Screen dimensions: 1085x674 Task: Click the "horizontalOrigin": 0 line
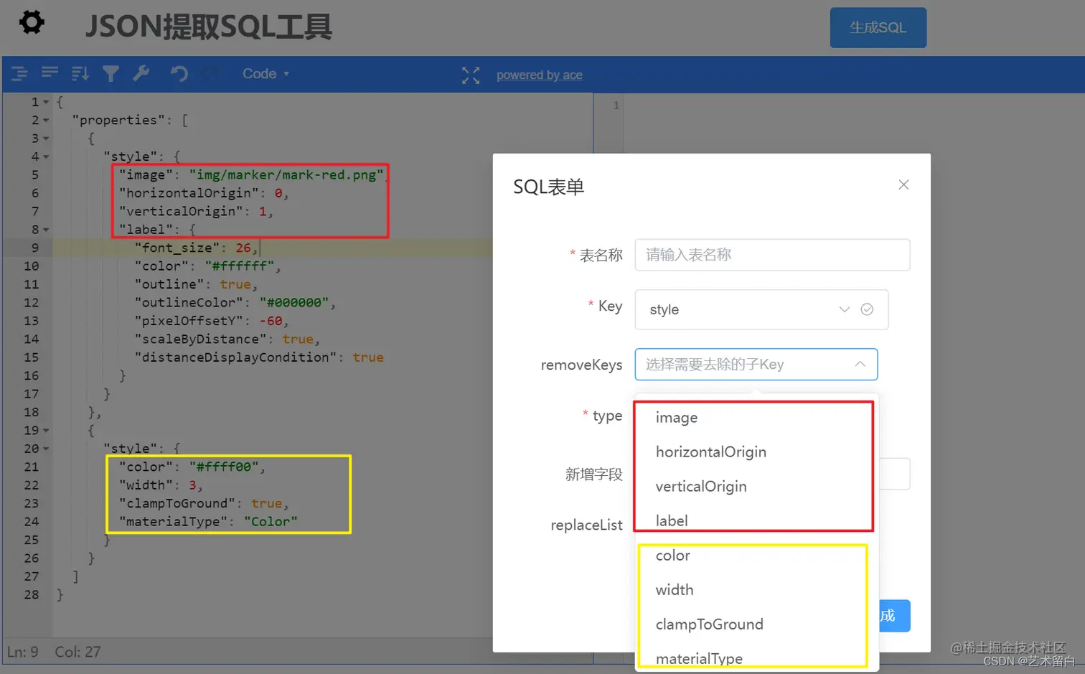(204, 193)
